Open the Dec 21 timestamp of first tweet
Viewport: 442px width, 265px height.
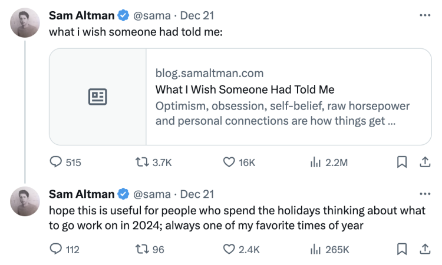[x=197, y=15]
